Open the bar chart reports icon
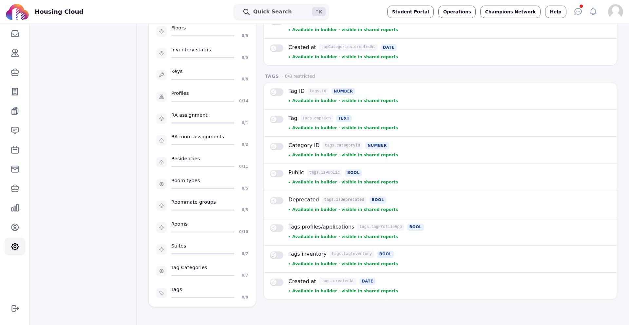The image size is (629, 325). point(15,208)
